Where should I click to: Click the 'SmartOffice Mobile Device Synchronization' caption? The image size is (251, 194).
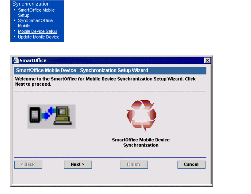(141, 142)
